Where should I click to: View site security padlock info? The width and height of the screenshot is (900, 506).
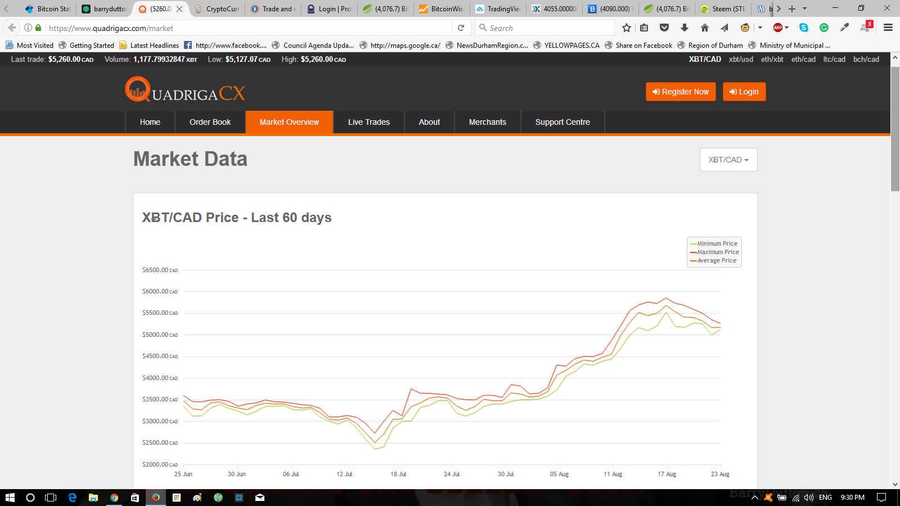[38, 28]
